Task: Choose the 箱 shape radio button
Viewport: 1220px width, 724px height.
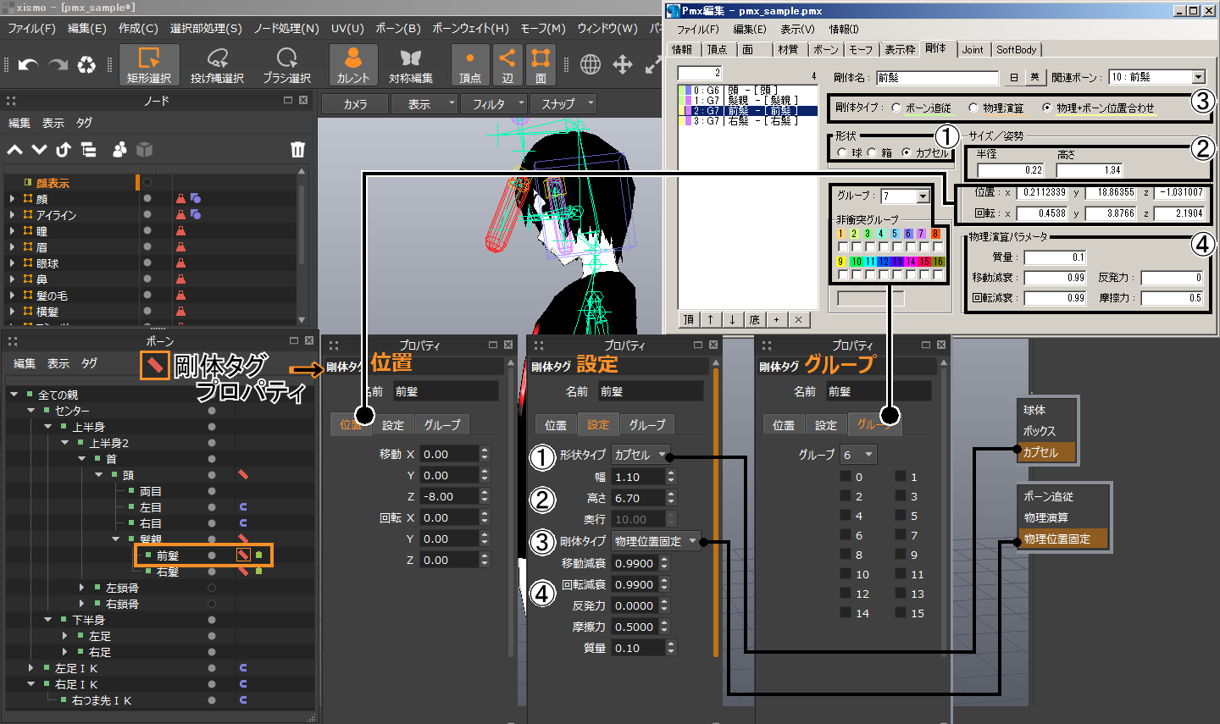Action: click(x=872, y=152)
